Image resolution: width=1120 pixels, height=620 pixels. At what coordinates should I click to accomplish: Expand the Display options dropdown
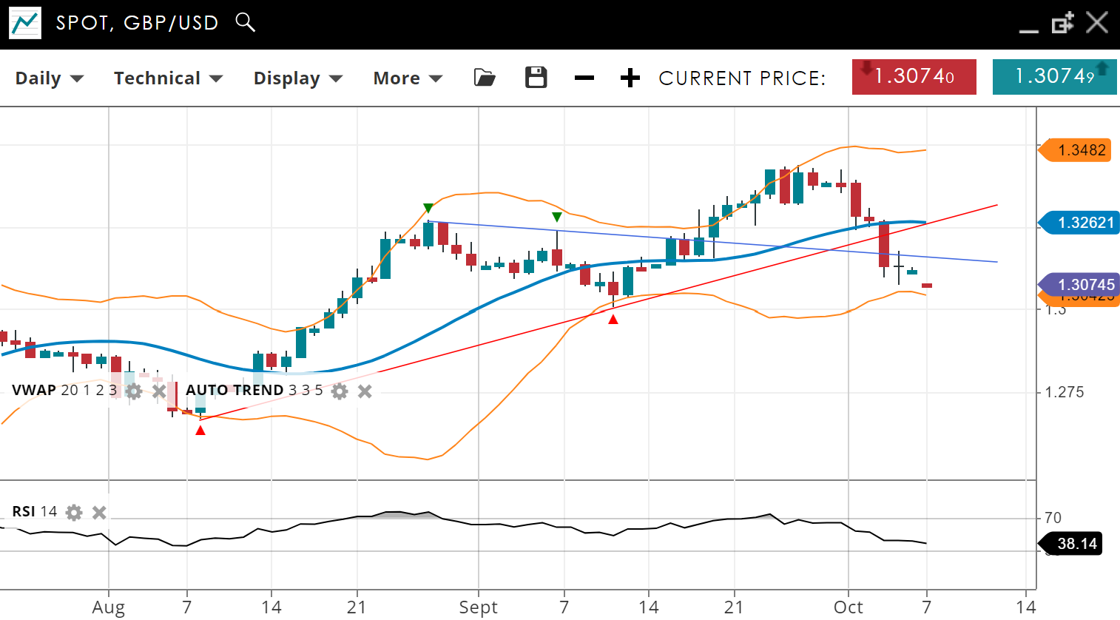click(x=297, y=78)
